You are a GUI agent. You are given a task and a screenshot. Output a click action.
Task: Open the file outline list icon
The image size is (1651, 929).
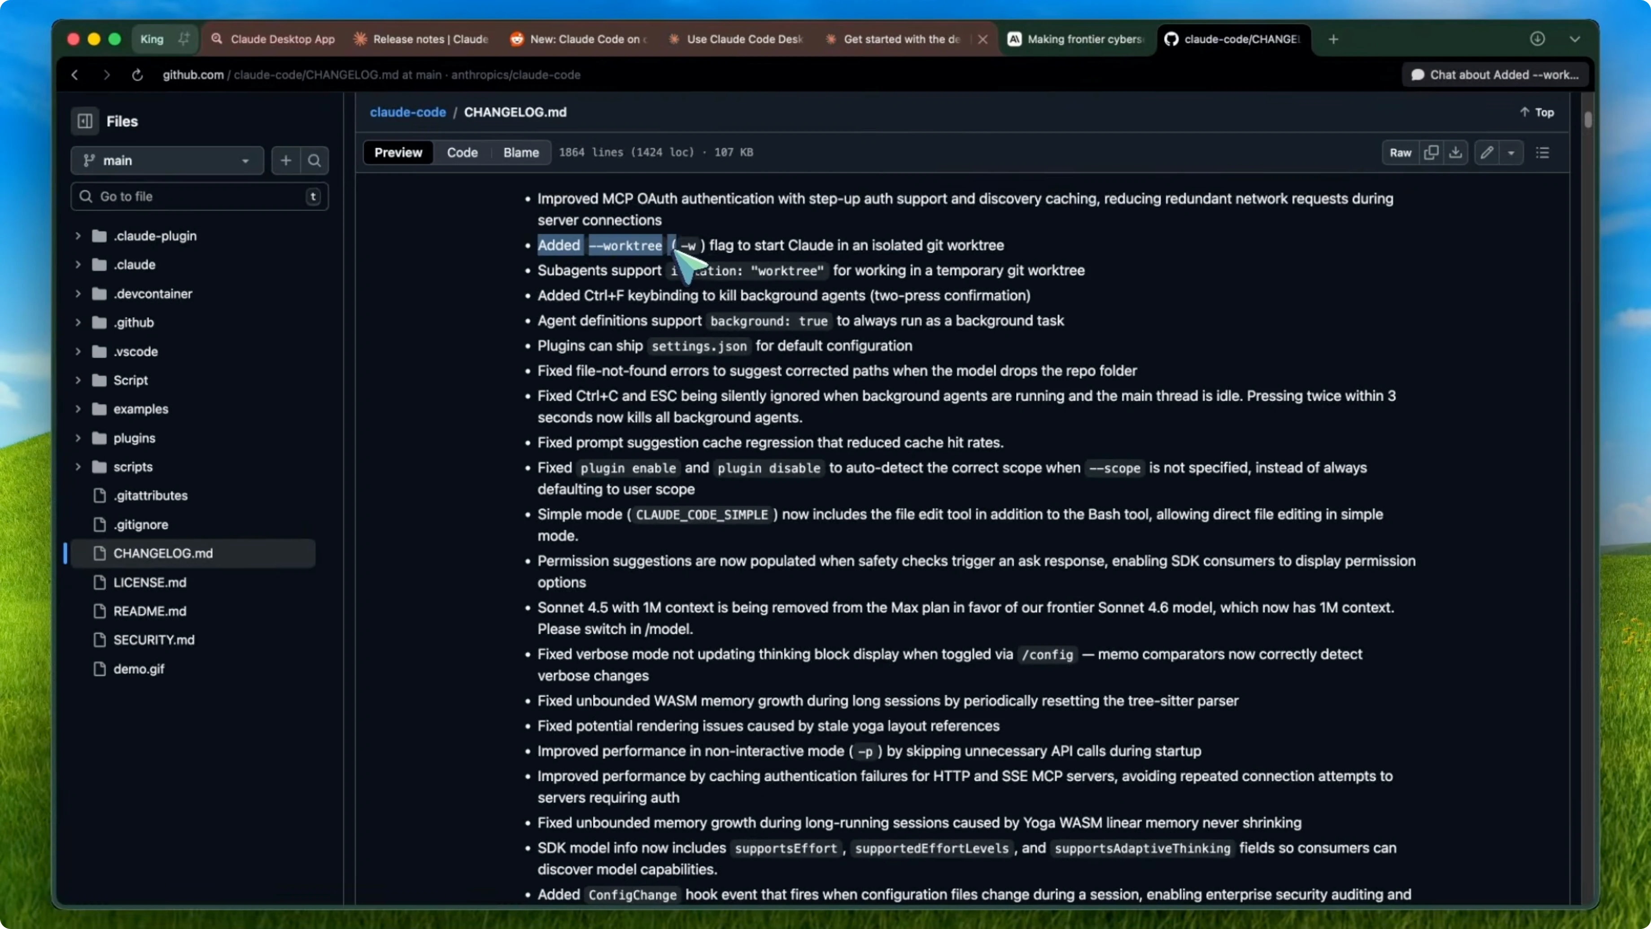point(1542,153)
